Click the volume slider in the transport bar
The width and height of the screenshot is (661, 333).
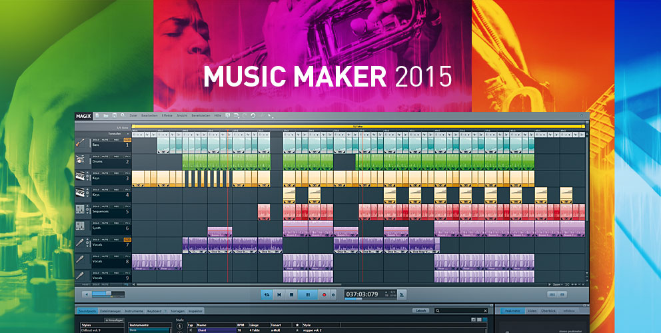click(109, 294)
